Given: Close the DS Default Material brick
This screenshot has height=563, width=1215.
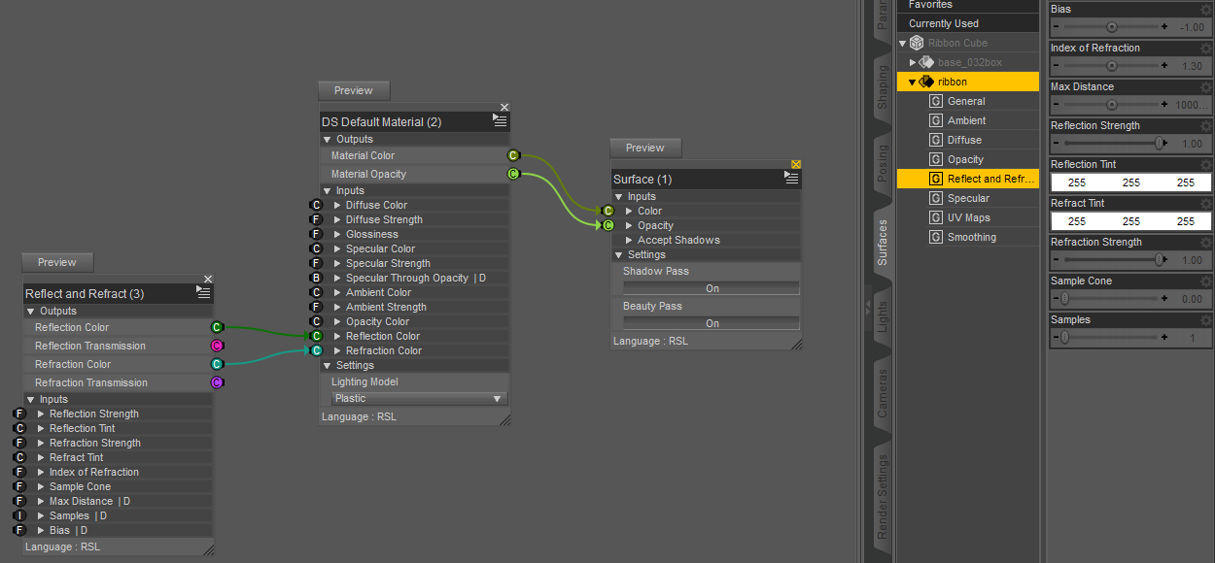Looking at the screenshot, I should (504, 107).
